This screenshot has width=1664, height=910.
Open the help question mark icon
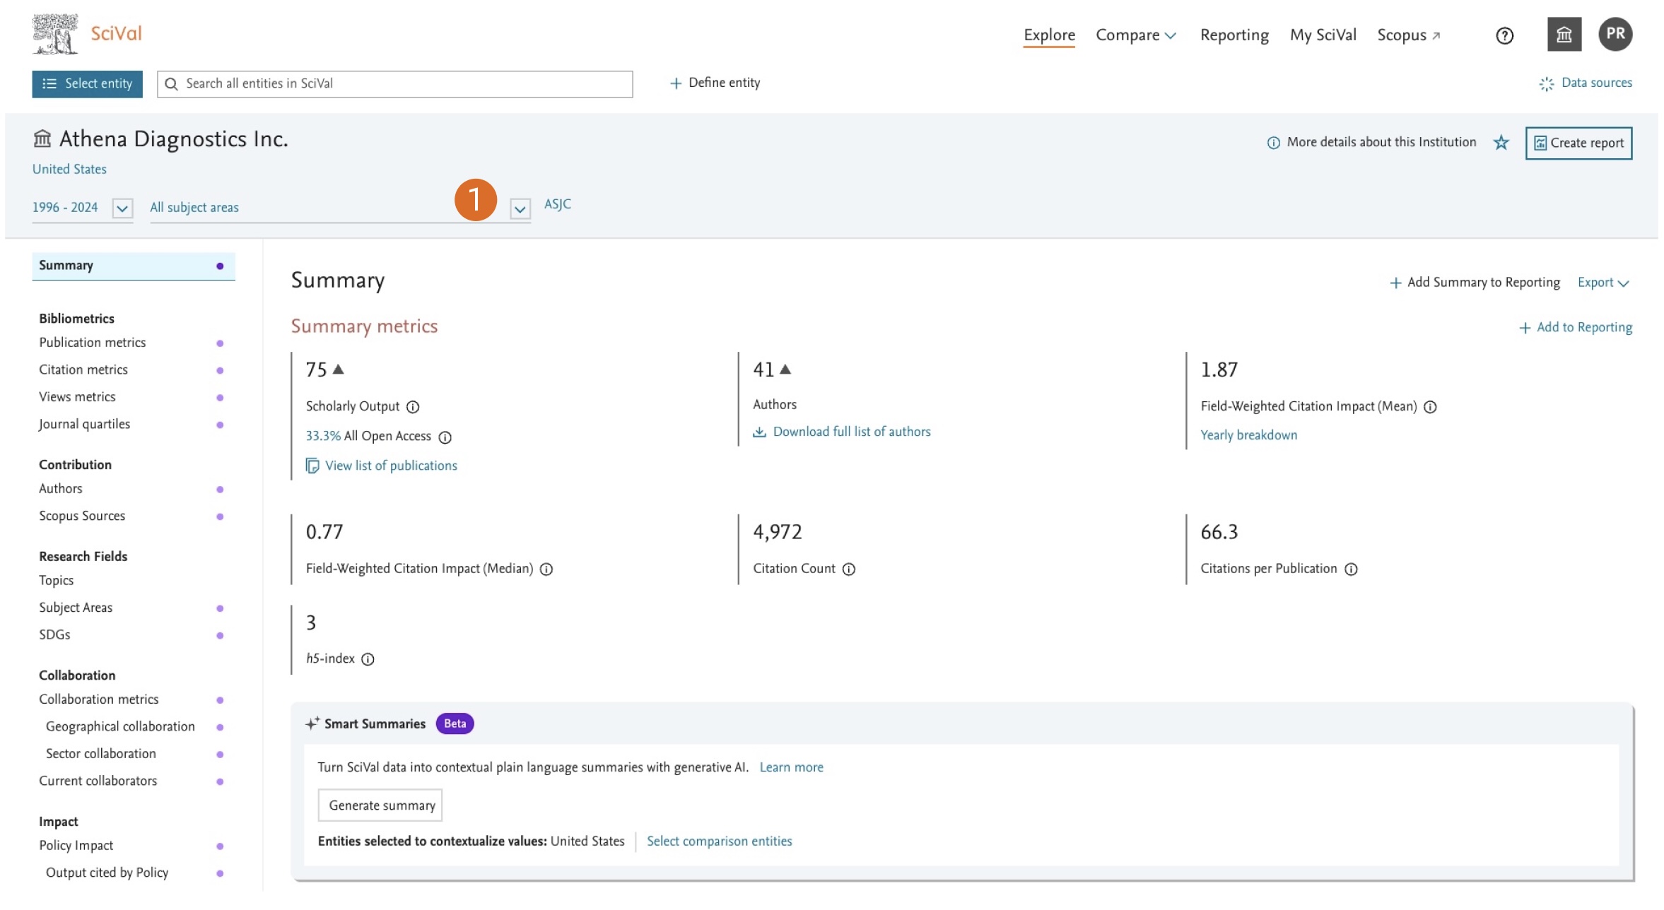point(1504,35)
